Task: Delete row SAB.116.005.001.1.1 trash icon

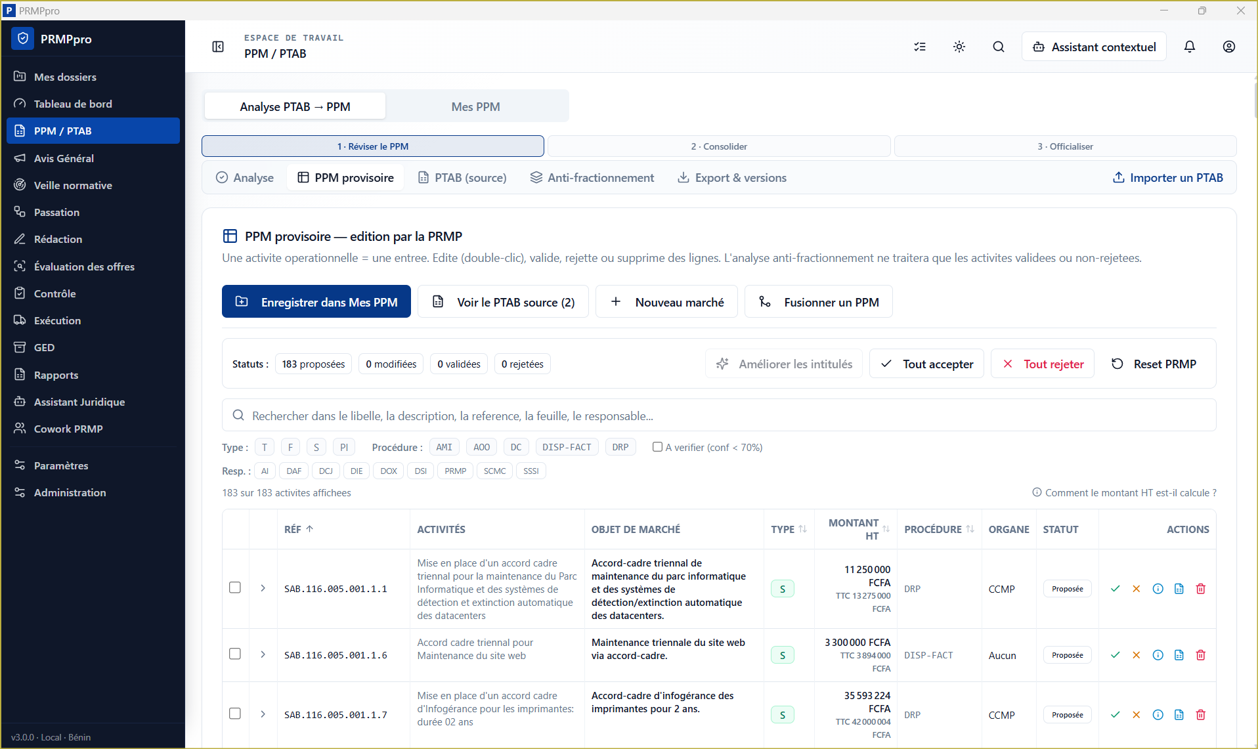Action: [x=1201, y=589]
